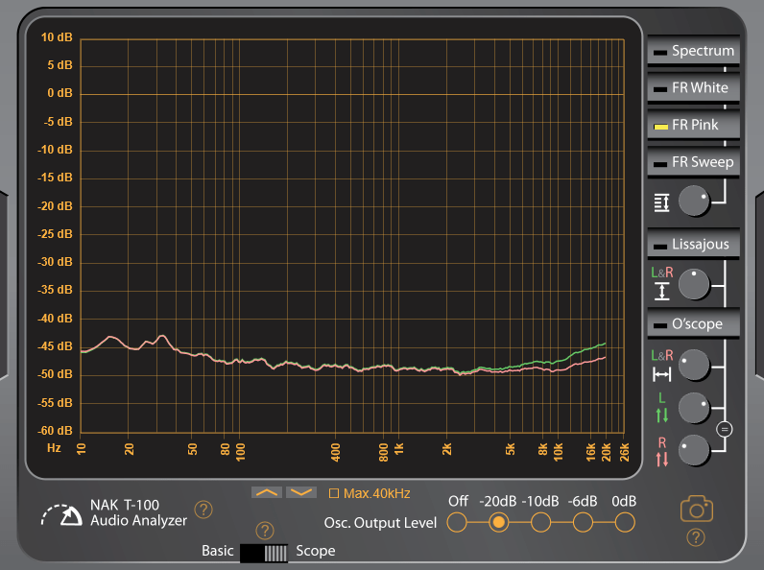Click the right channel R gain knob

pos(694,451)
